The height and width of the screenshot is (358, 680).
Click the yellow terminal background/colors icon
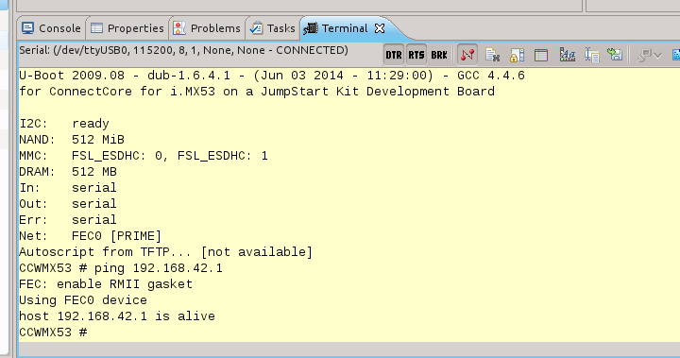click(541, 55)
